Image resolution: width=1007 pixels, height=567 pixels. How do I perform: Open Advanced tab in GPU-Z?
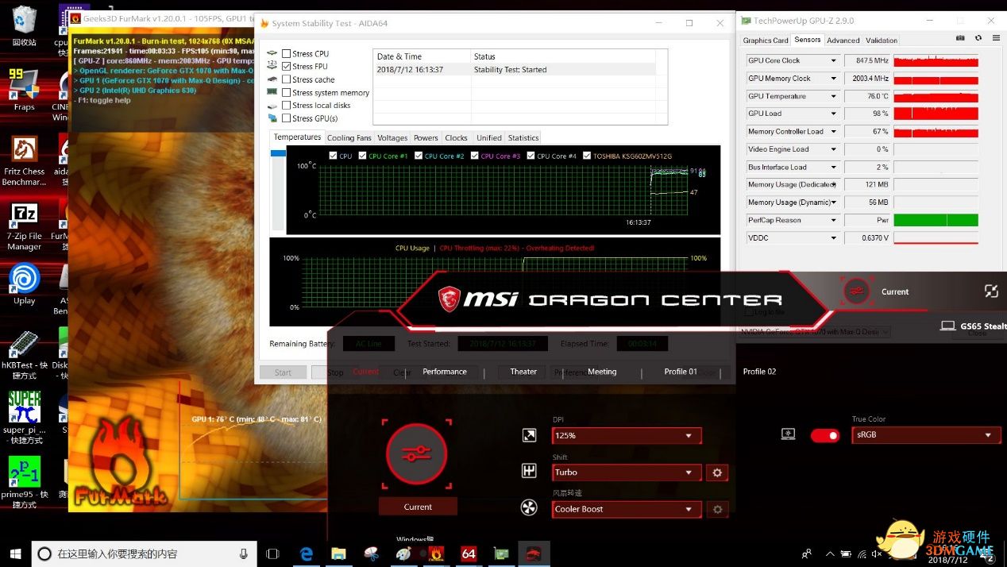tap(843, 40)
